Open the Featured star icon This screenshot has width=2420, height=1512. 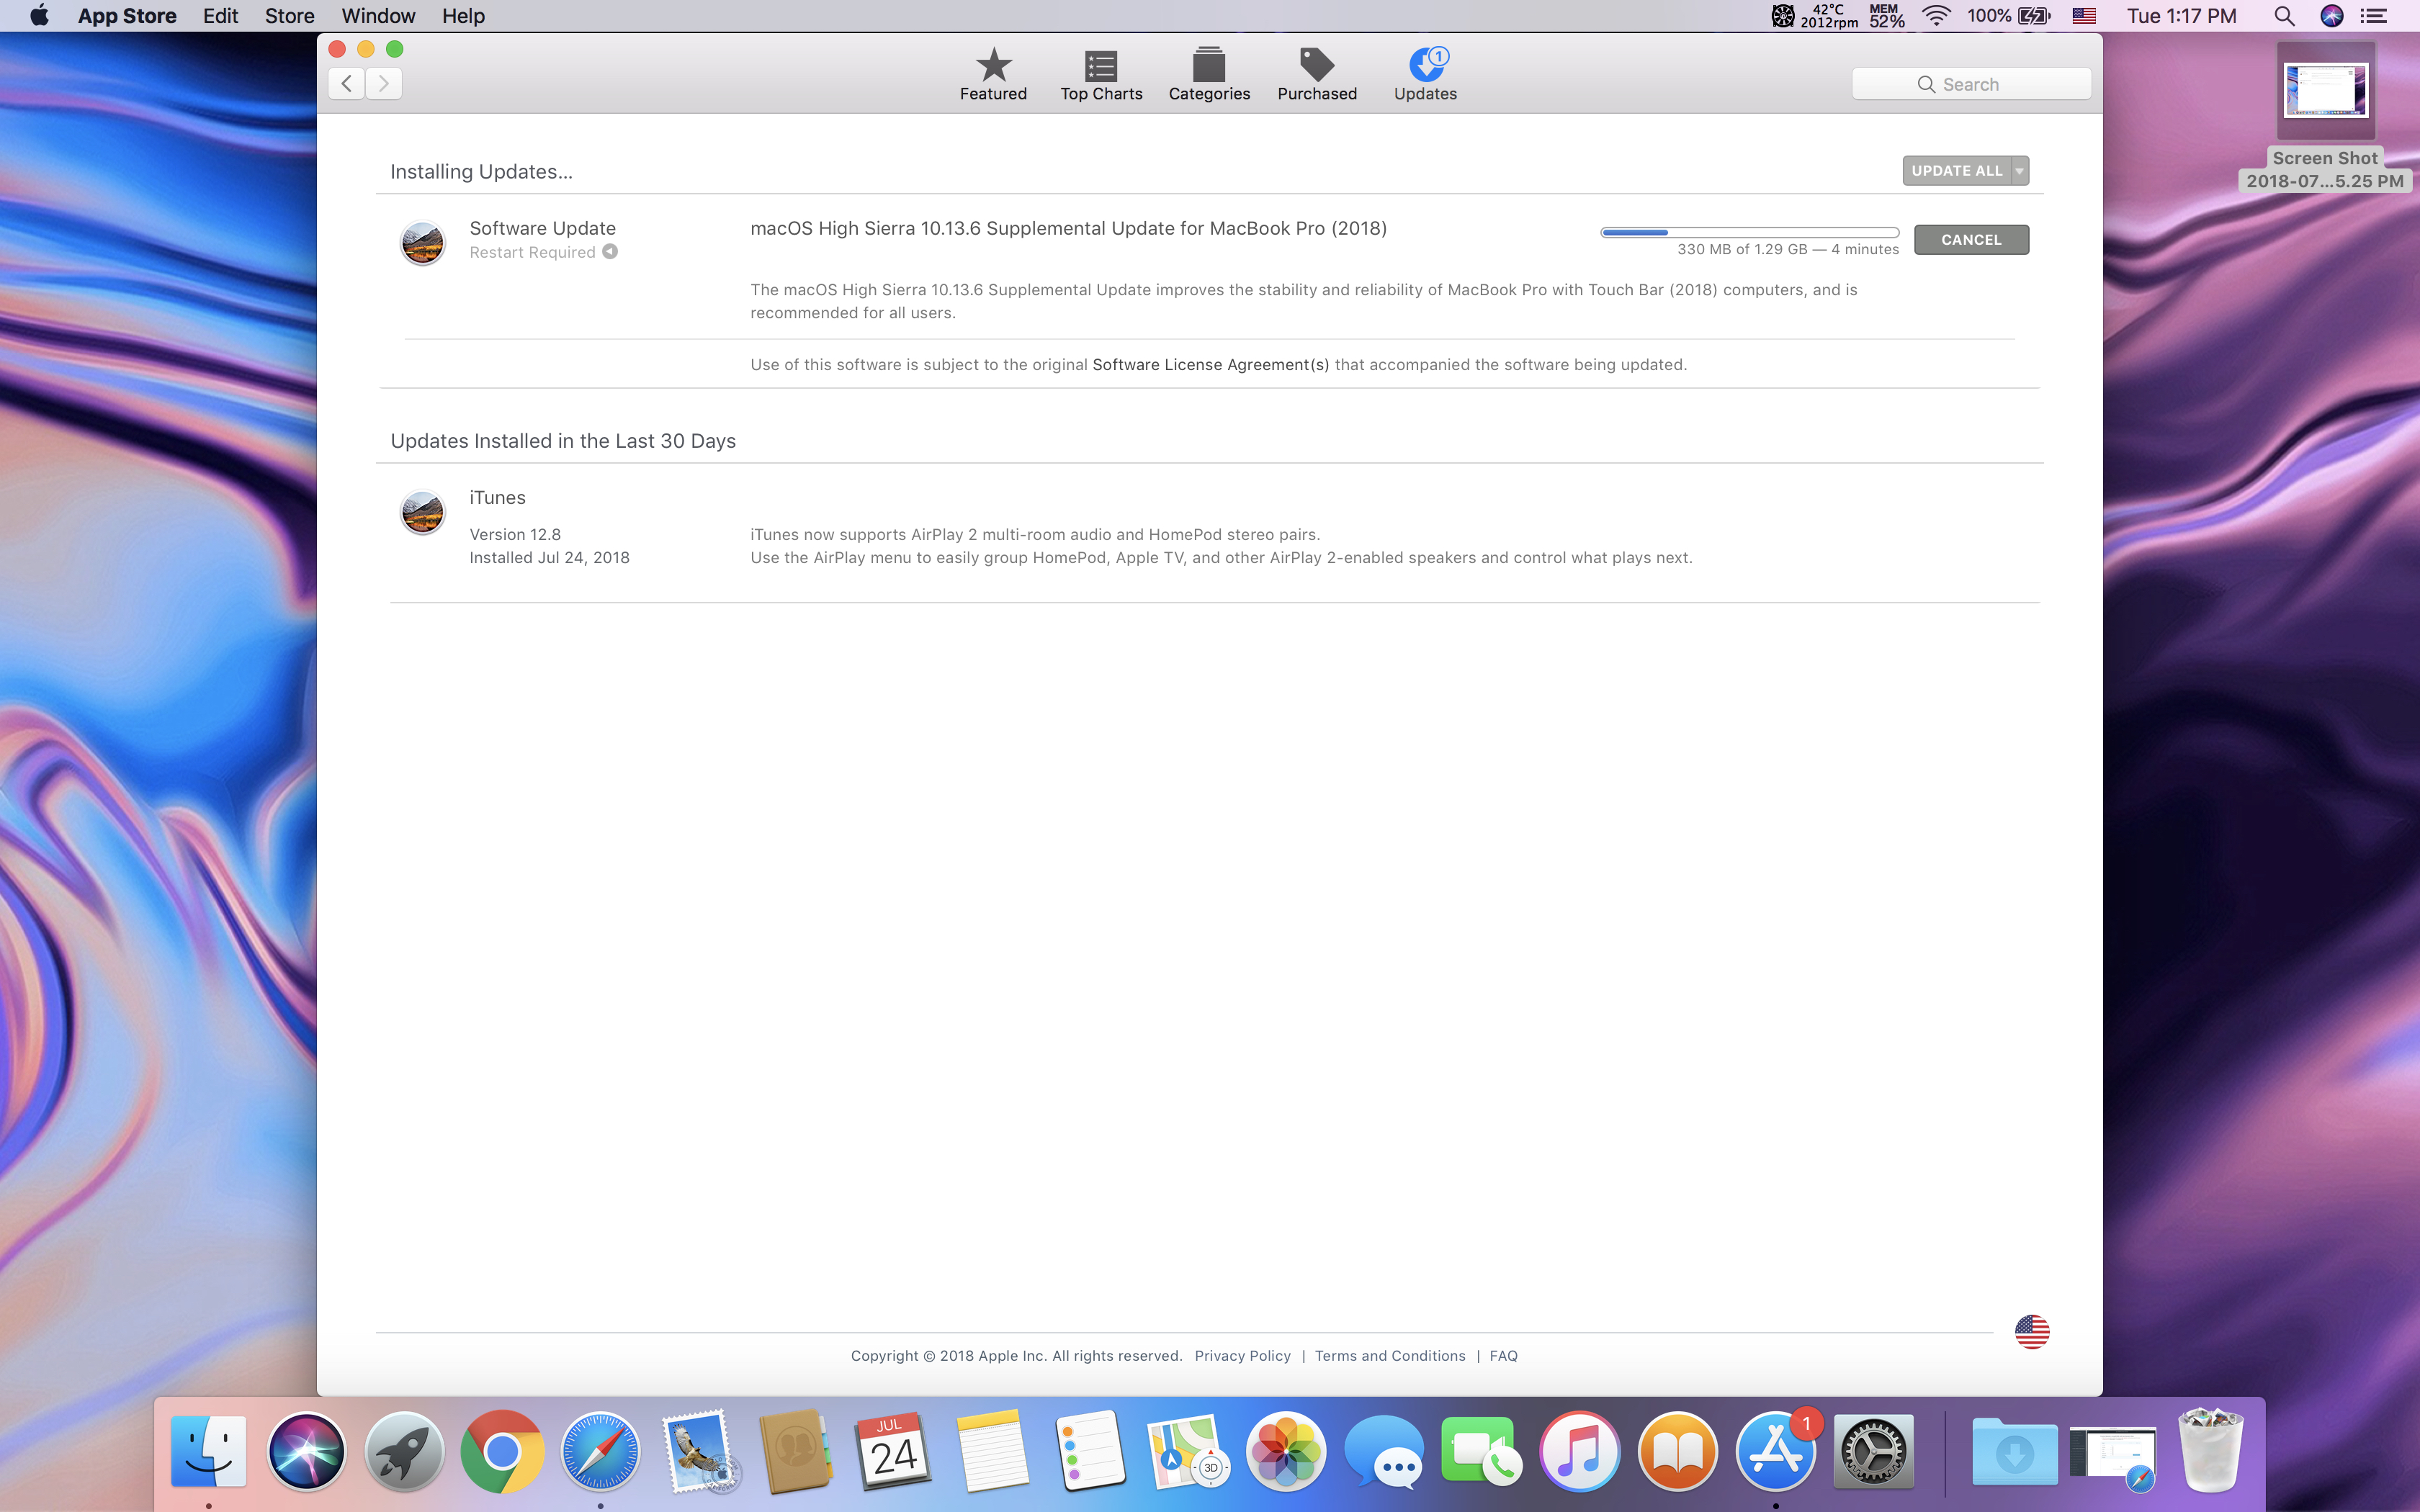pyautogui.click(x=993, y=66)
